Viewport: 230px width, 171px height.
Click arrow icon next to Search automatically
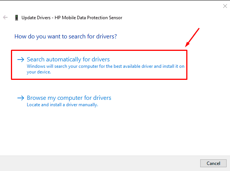pyautogui.click(x=21, y=60)
